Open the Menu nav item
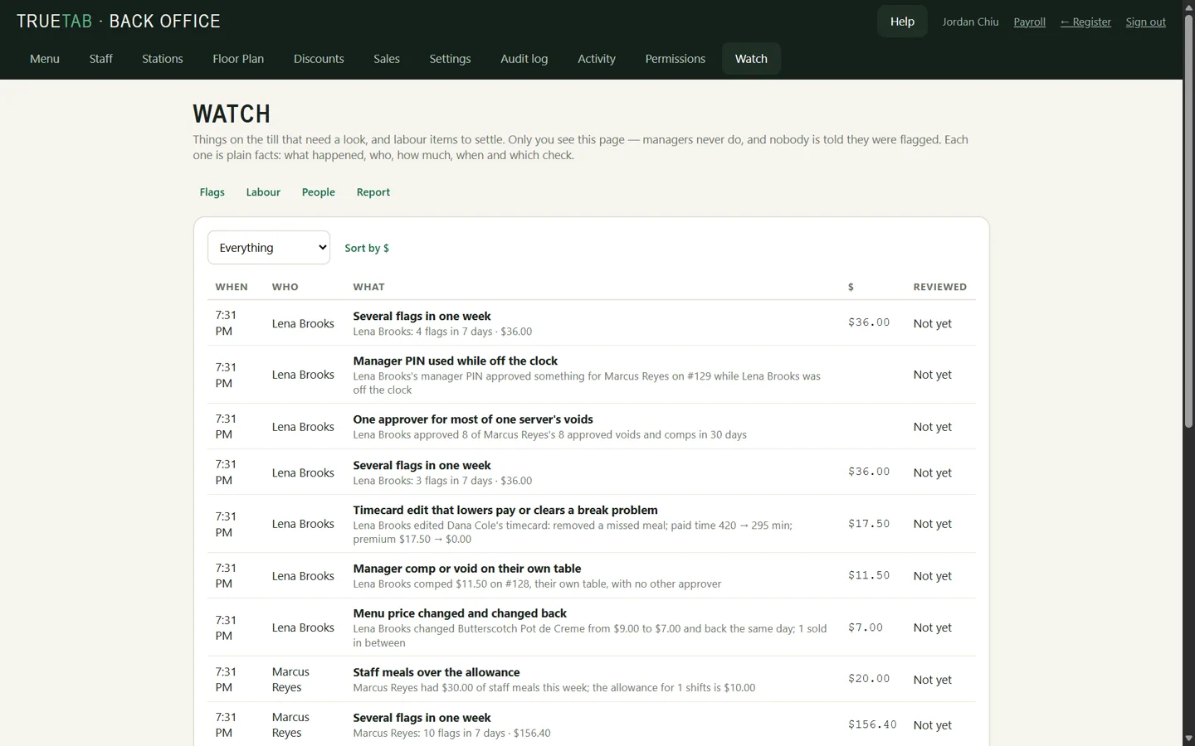The width and height of the screenshot is (1195, 746). point(45,59)
